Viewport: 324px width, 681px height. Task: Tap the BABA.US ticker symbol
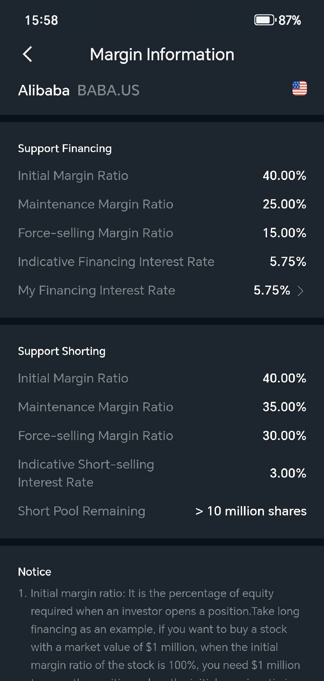coord(108,90)
